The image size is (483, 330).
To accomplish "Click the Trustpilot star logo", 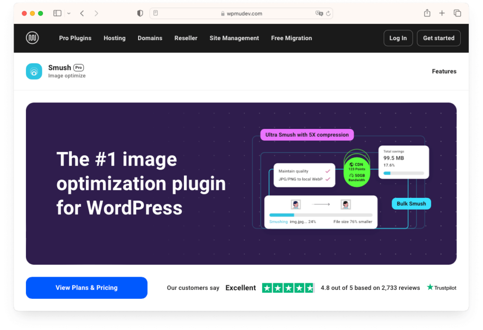I will pyautogui.click(x=430, y=287).
